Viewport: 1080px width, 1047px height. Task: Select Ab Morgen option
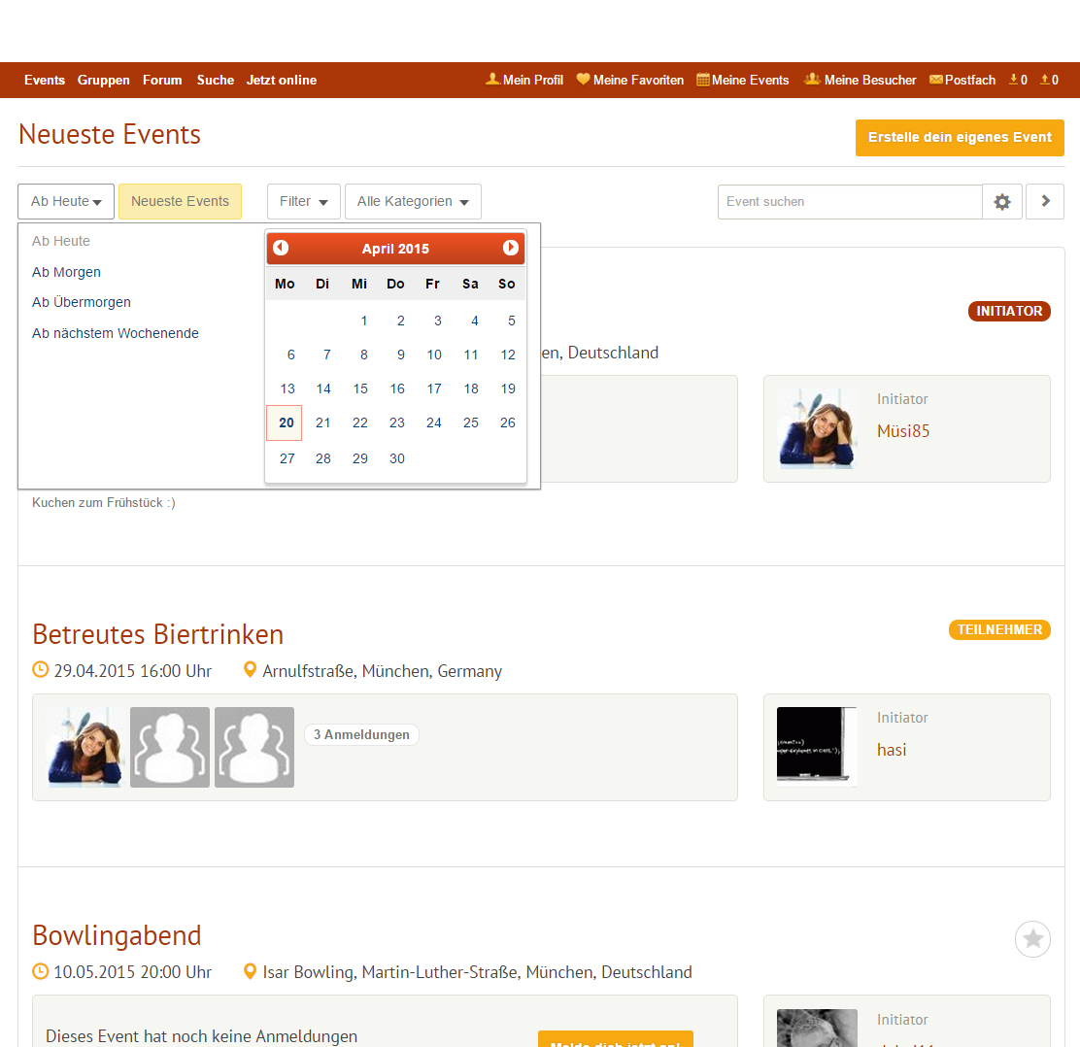pos(66,272)
